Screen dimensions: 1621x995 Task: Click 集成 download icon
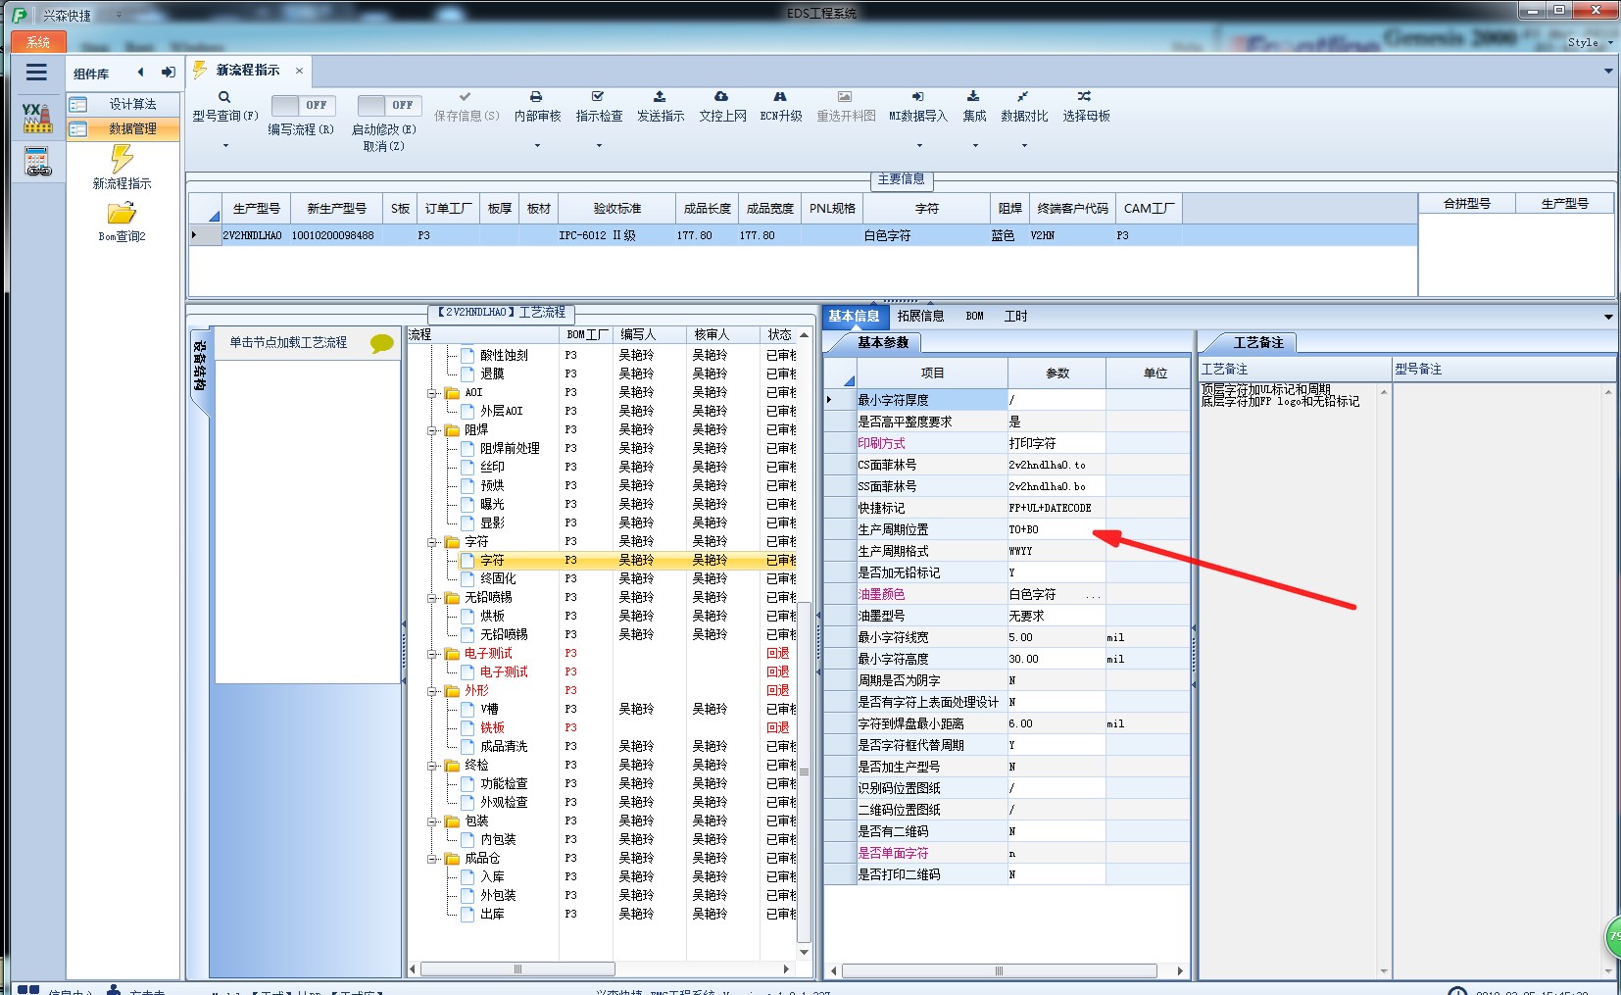pyautogui.click(x=973, y=97)
